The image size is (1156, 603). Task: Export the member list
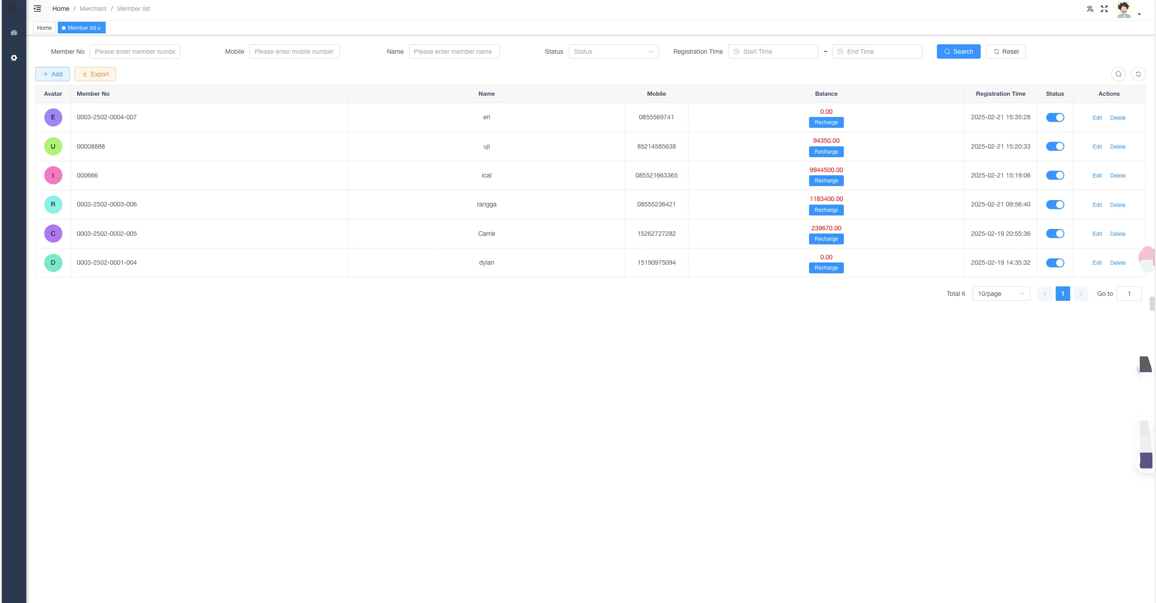click(95, 74)
